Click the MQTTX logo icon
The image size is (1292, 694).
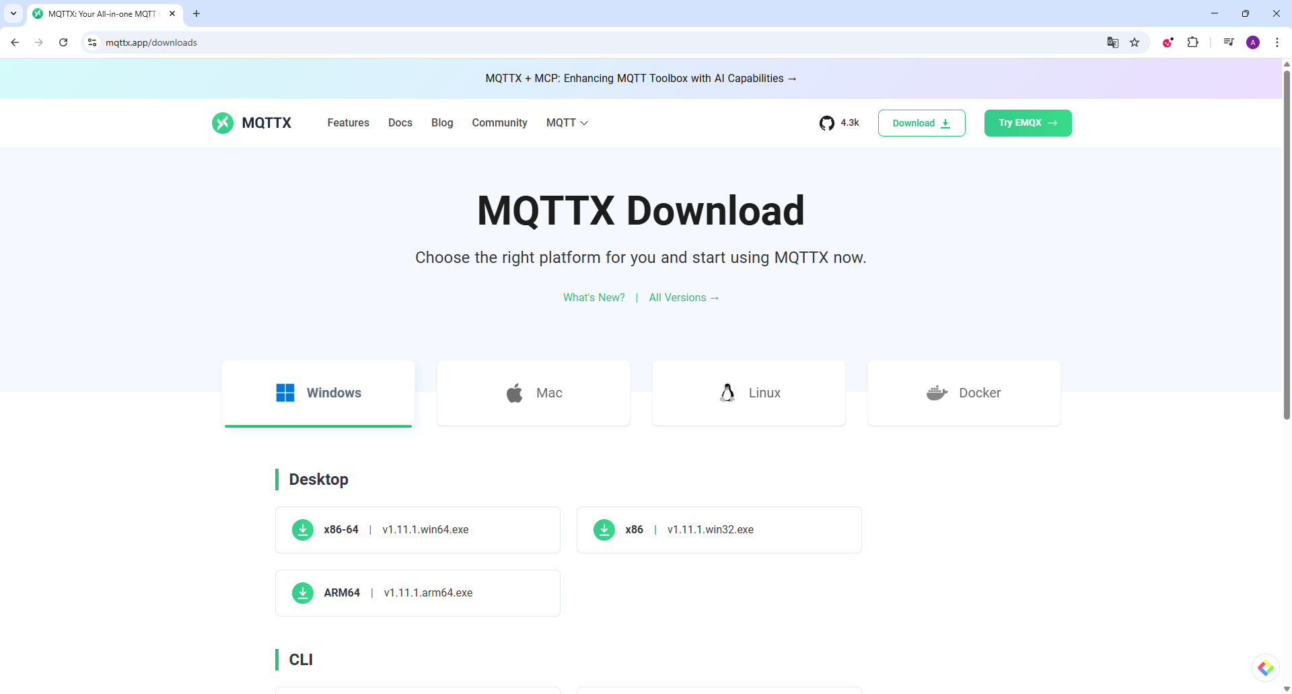(223, 123)
